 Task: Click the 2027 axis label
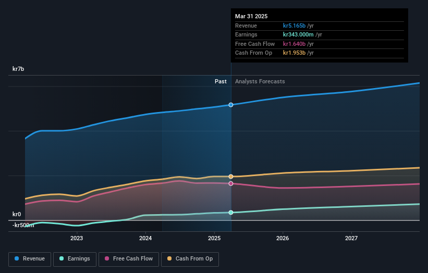[351, 239]
